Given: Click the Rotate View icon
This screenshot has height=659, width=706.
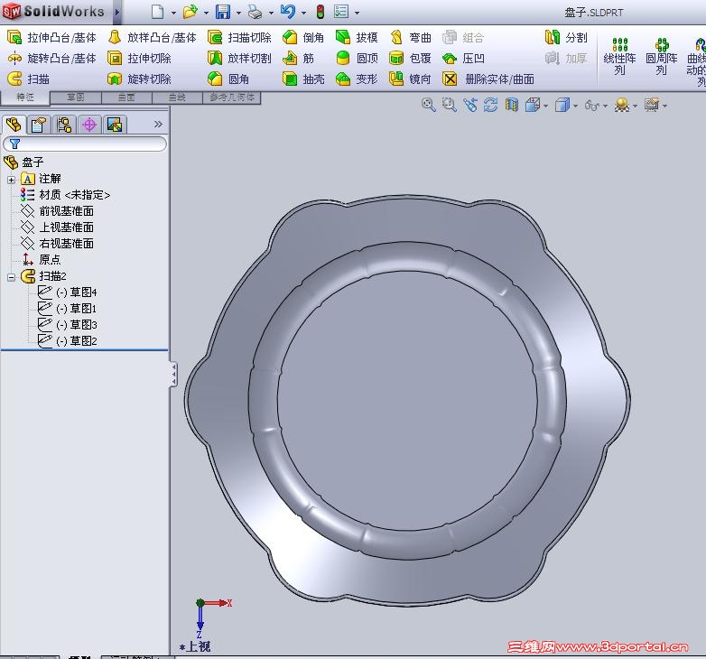Looking at the screenshot, I should 490,105.
